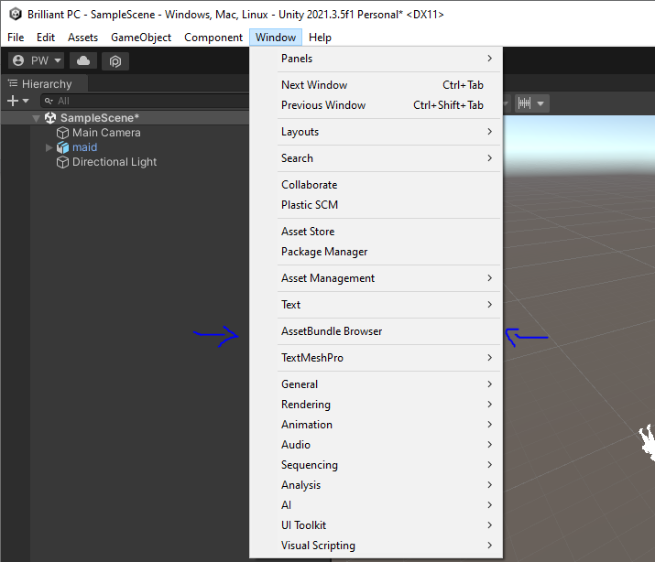Open the account PW dropdown
655x562 pixels.
pyautogui.click(x=37, y=61)
